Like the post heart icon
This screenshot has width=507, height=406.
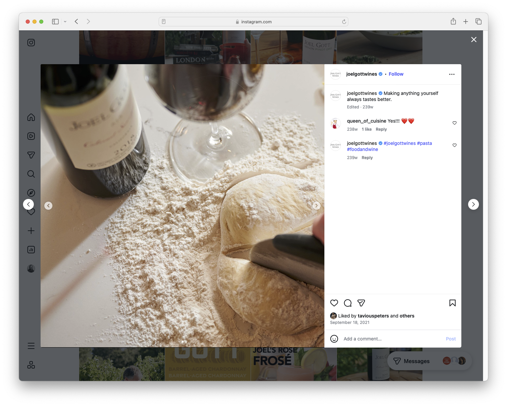point(334,303)
